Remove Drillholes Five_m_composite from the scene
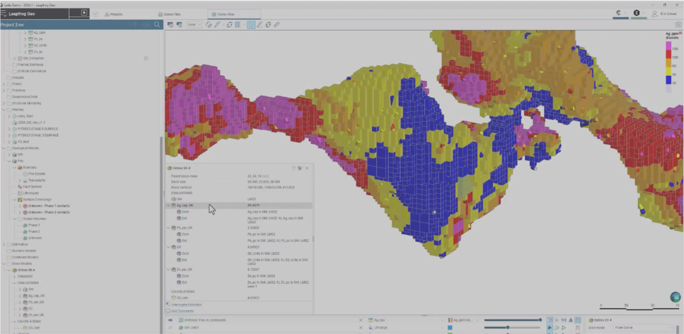 click(361, 320)
